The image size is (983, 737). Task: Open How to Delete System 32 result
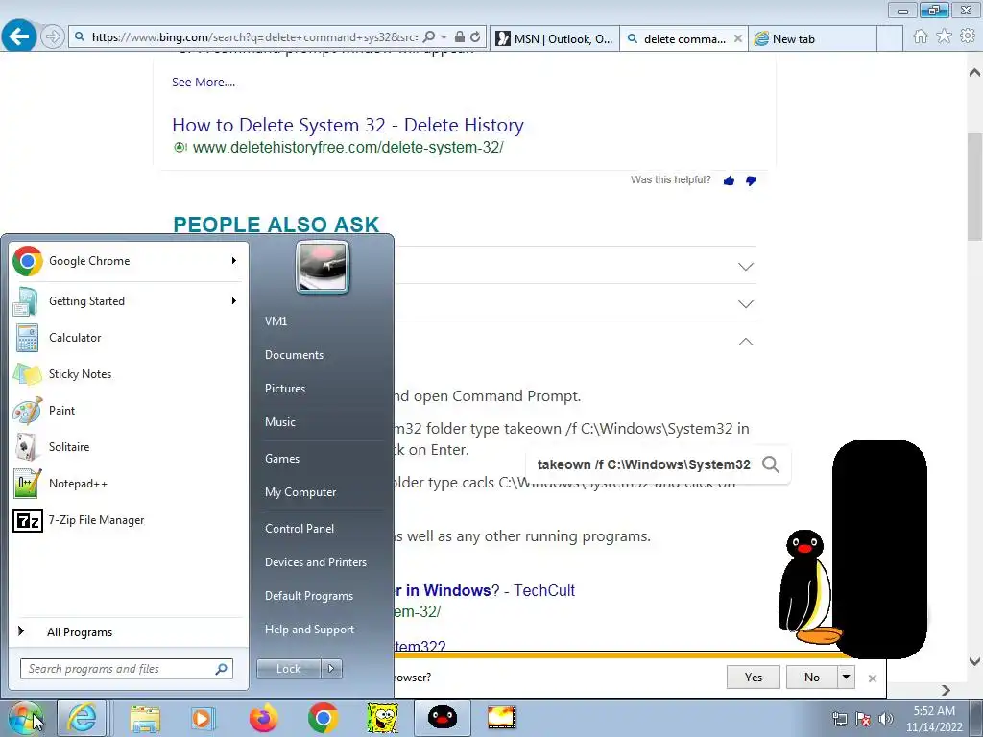(348, 125)
